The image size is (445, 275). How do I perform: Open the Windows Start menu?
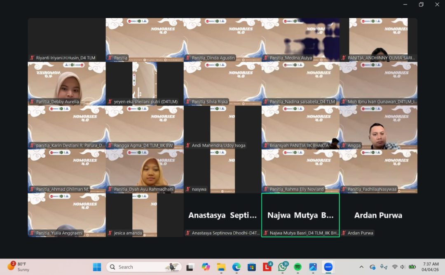(x=97, y=267)
